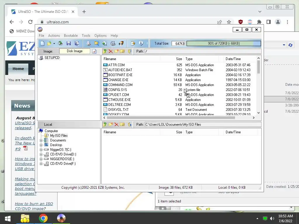This screenshot has height=224, width=299.
Task: Open the Bootable menu
Action: [71, 36]
